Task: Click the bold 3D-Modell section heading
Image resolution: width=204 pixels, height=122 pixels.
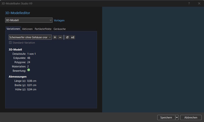Action: tap(15, 50)
